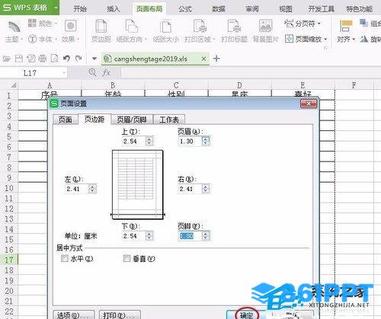Click the 选项 options button

[x=74, y=315]
